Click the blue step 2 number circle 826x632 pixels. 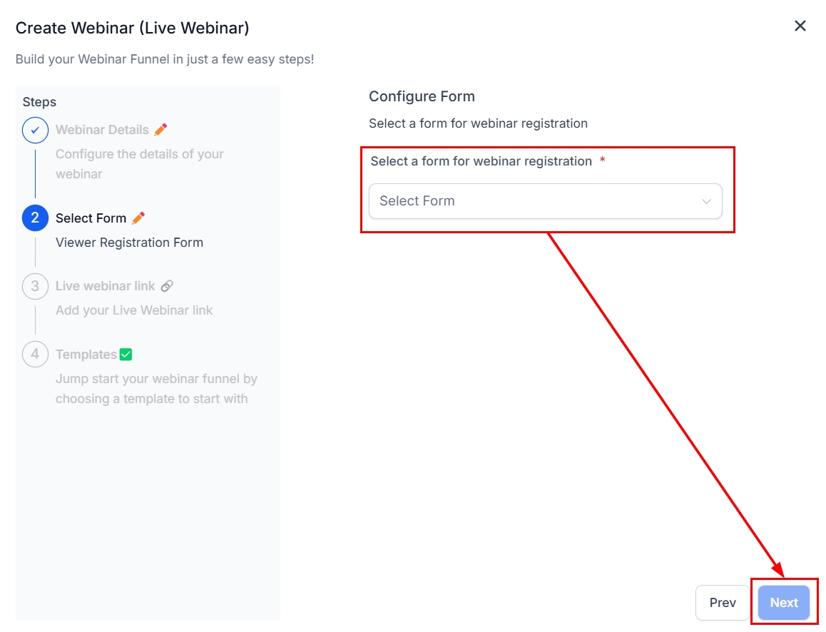(x=35, y=218)
